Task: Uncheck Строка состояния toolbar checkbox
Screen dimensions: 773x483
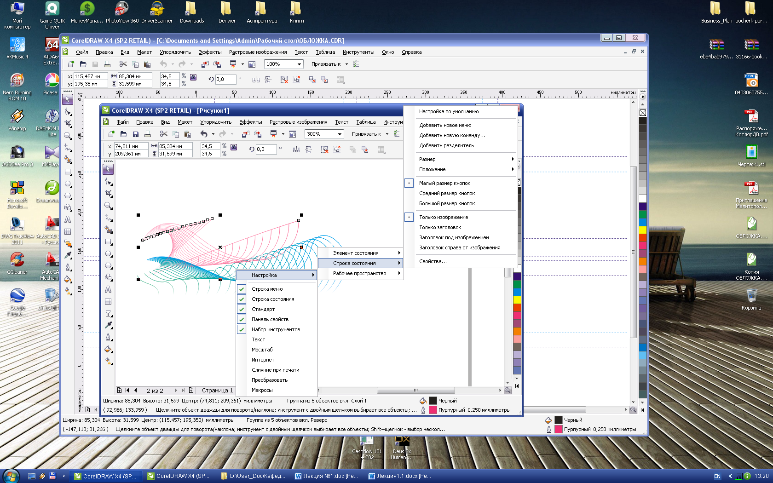Action: 242,299
